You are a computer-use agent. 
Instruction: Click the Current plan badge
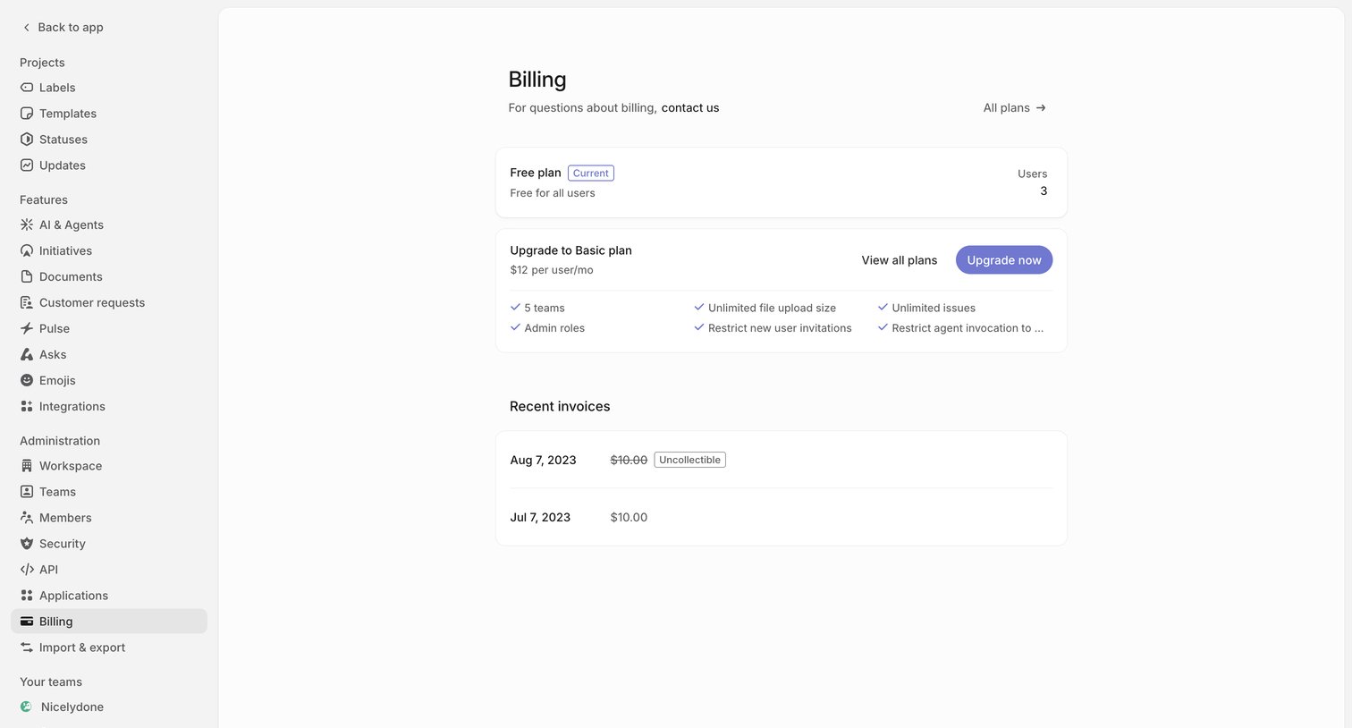point(591,174)
